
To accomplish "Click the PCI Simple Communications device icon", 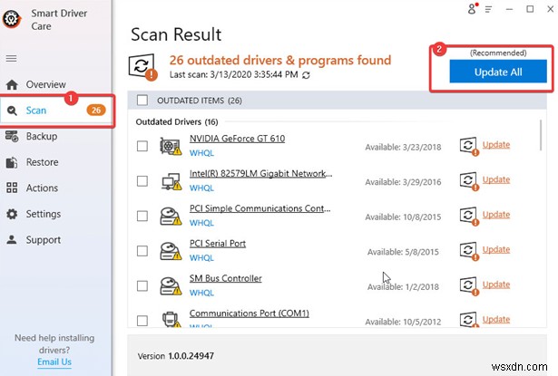I will click(171, 217).
